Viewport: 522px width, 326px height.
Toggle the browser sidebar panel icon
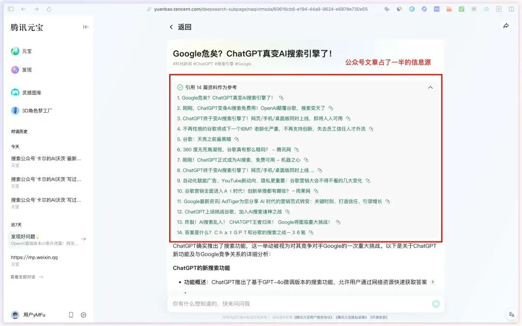(x=11, y=9)
